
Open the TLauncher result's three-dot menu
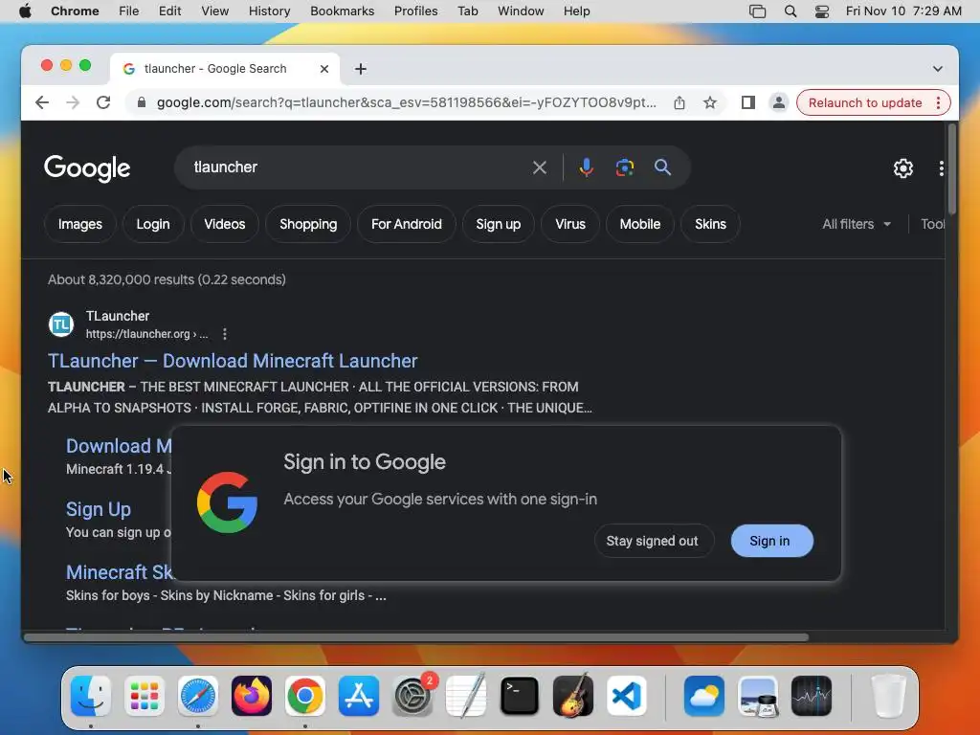(224, 334)
